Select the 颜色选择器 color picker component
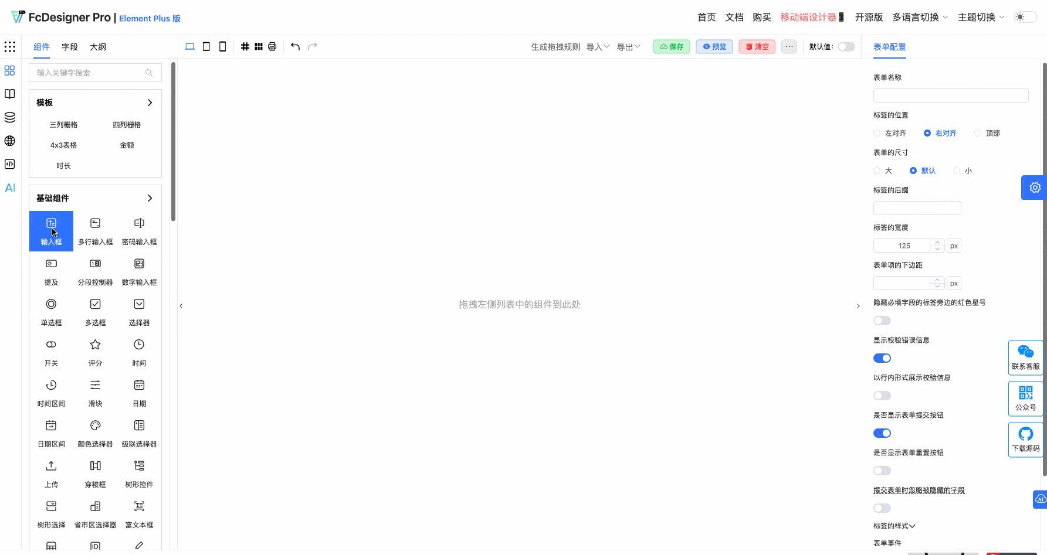Image resolution: width=1047 pixels, height=555 pixels. tap(95, 432)
